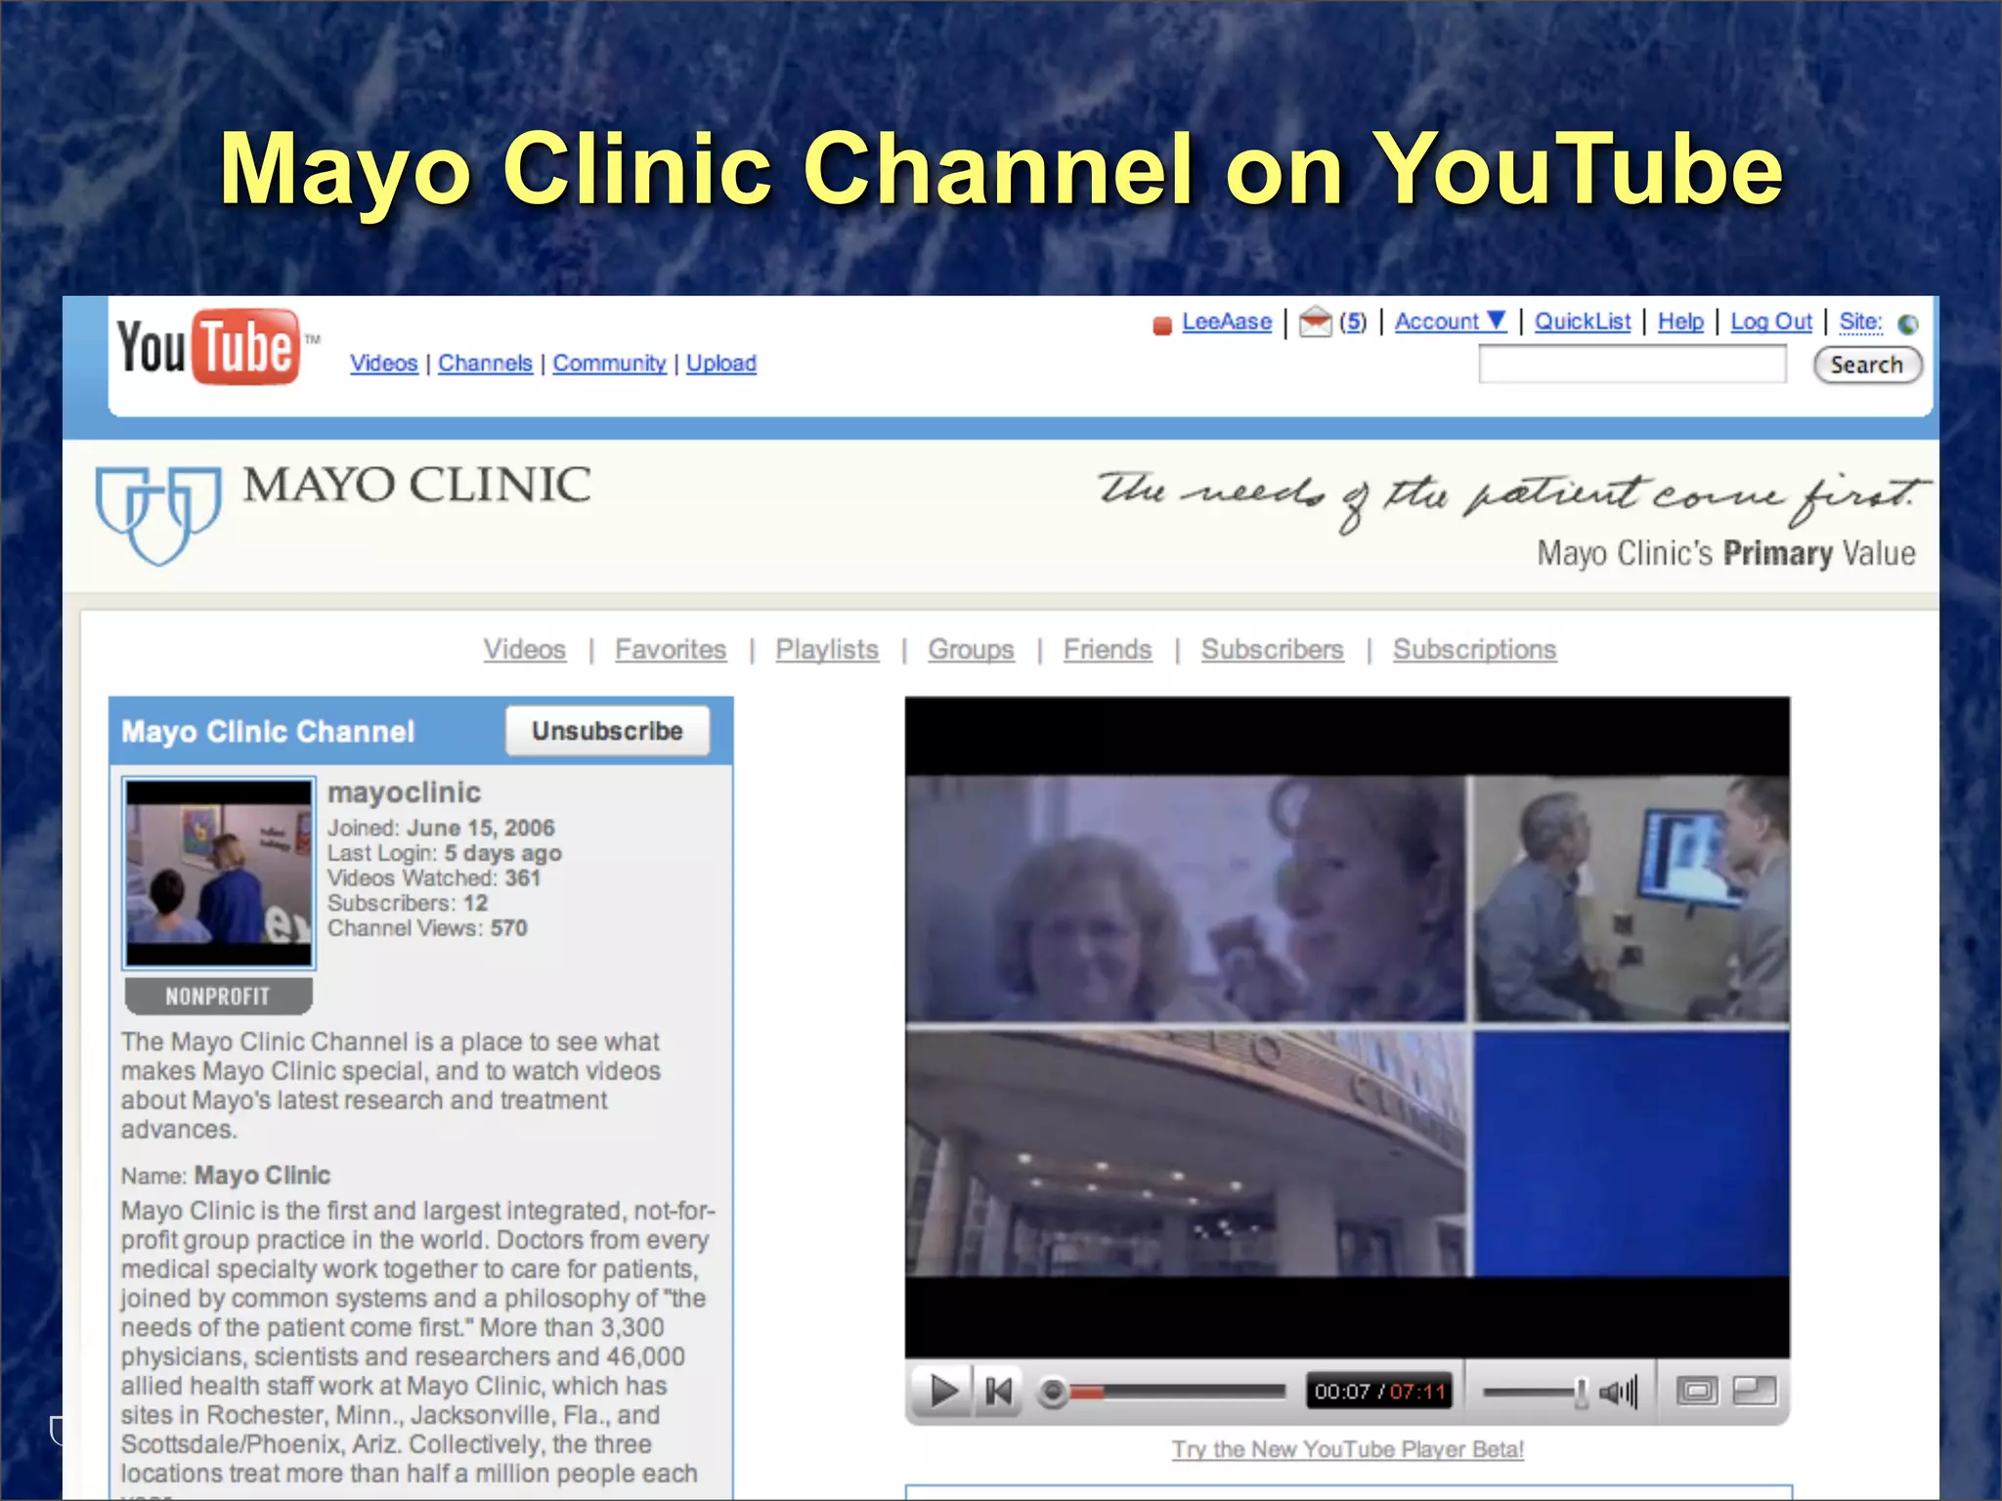
Task: Open the channel Playlists tab
Action: [x=827, y=649]
